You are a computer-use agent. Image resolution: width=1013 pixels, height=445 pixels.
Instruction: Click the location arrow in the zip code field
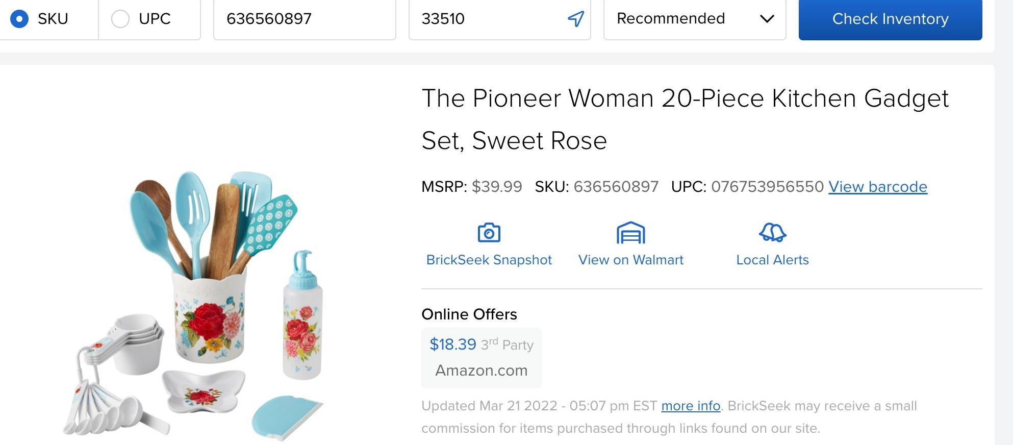pos(574,18)
